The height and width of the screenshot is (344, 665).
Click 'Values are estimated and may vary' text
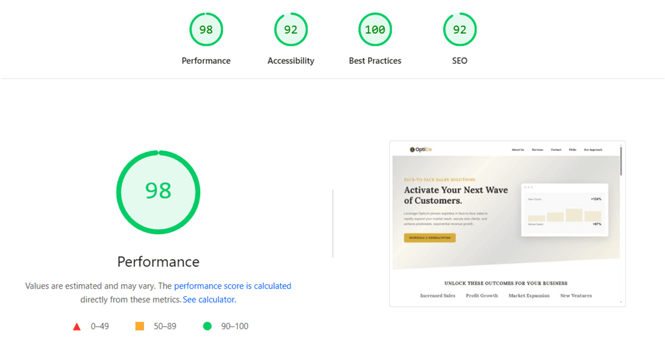coord(90,286)
